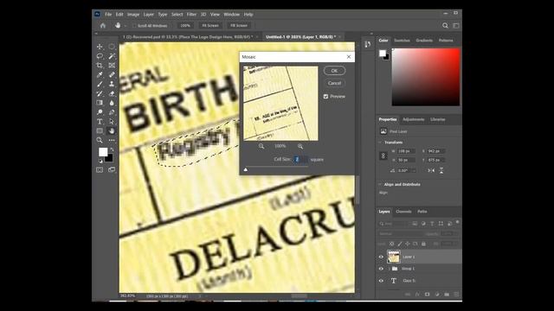
Task: Open the File menu
Action: (x=108, y=15)
